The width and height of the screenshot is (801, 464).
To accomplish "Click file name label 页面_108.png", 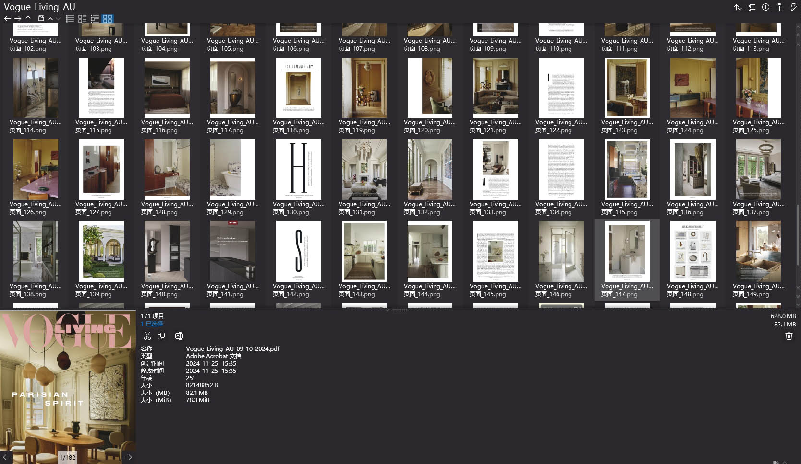I will coord(430,45).
